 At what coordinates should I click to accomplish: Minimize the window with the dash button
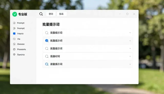pyautogui.click(x=120, y=14)
